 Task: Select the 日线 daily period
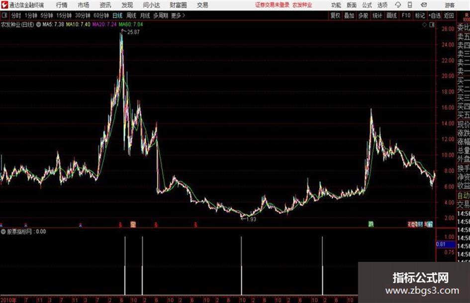(117, 15)
